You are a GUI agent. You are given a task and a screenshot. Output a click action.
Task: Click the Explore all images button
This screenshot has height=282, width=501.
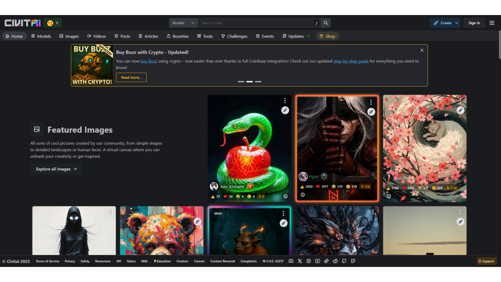(x=56, y=169)
